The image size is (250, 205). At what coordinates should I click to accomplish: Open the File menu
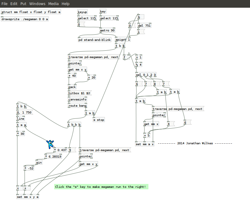tap(4, 4)
